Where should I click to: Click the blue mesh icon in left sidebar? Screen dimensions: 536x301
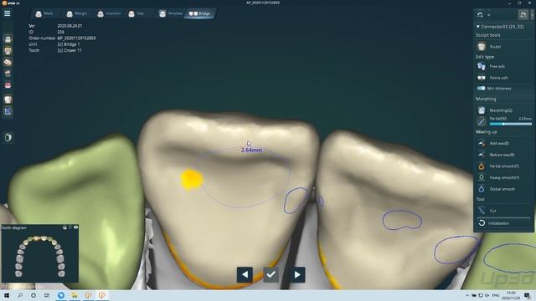pyautogui.click(x=8, y=111)
